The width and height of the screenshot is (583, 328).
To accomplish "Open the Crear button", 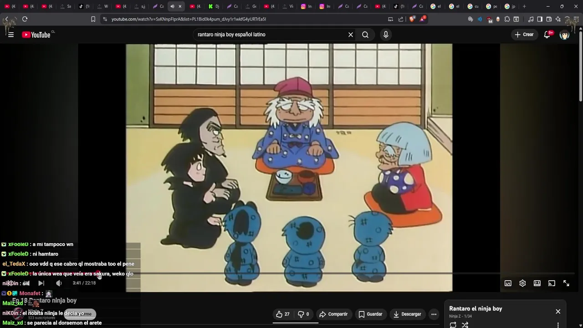I will coord(524,35).
